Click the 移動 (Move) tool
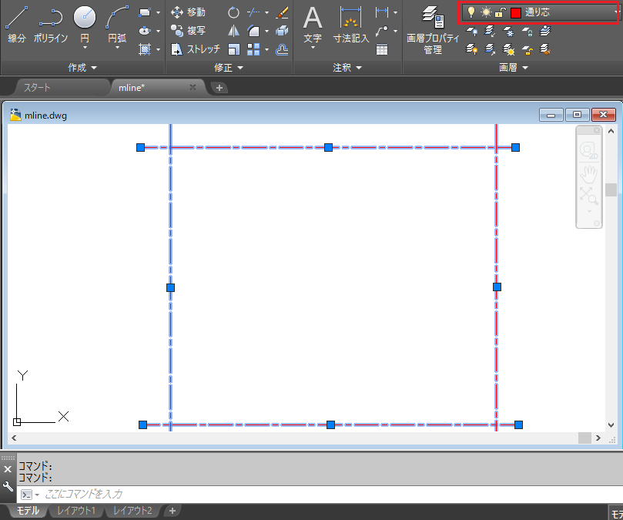 [189, 12]
